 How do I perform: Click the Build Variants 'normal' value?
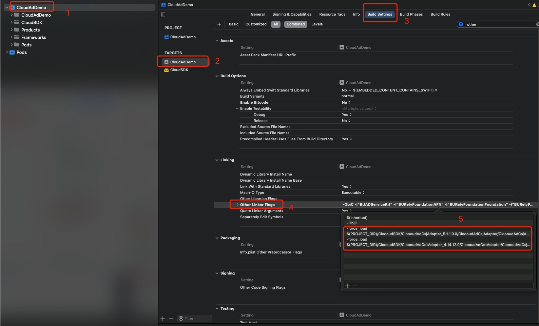348,96
